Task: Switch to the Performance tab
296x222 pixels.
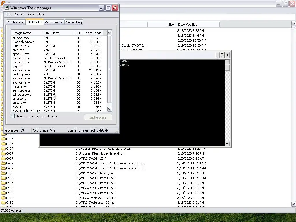Action: click(53, 22)
